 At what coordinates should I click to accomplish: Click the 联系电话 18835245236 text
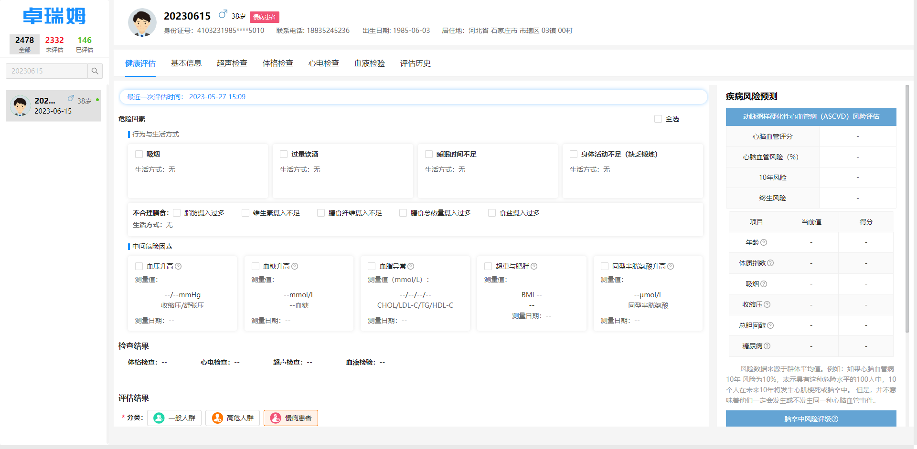313,31
